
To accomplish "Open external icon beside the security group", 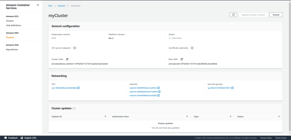I will coord(233,88).
